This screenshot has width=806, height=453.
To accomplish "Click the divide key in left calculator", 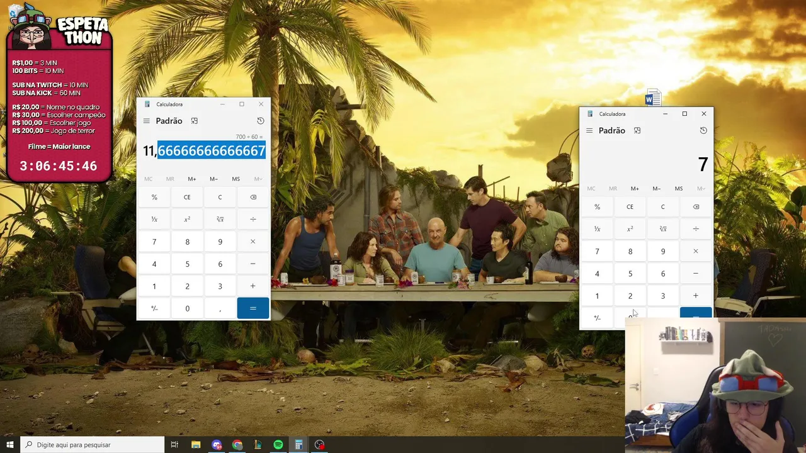I will tap(253, 220).
